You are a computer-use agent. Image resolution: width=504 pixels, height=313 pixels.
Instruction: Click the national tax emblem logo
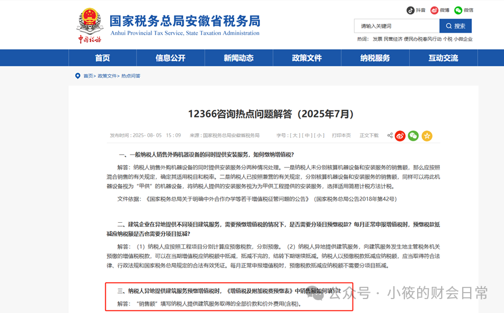(90, 26)
